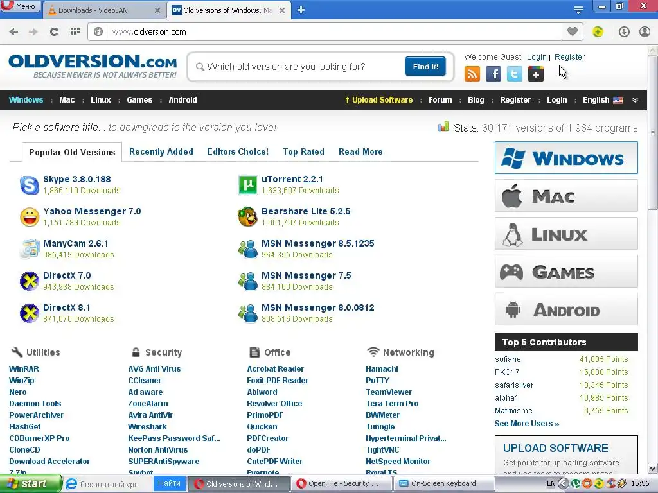This screenshot has width=658, height=493.
Task: Open the RSS feed orange icon
Action: pos(472,74)
